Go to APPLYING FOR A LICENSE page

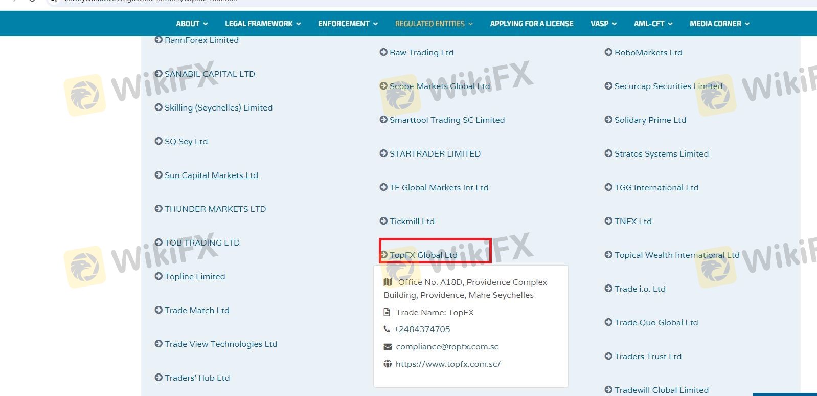coord(532,24)
